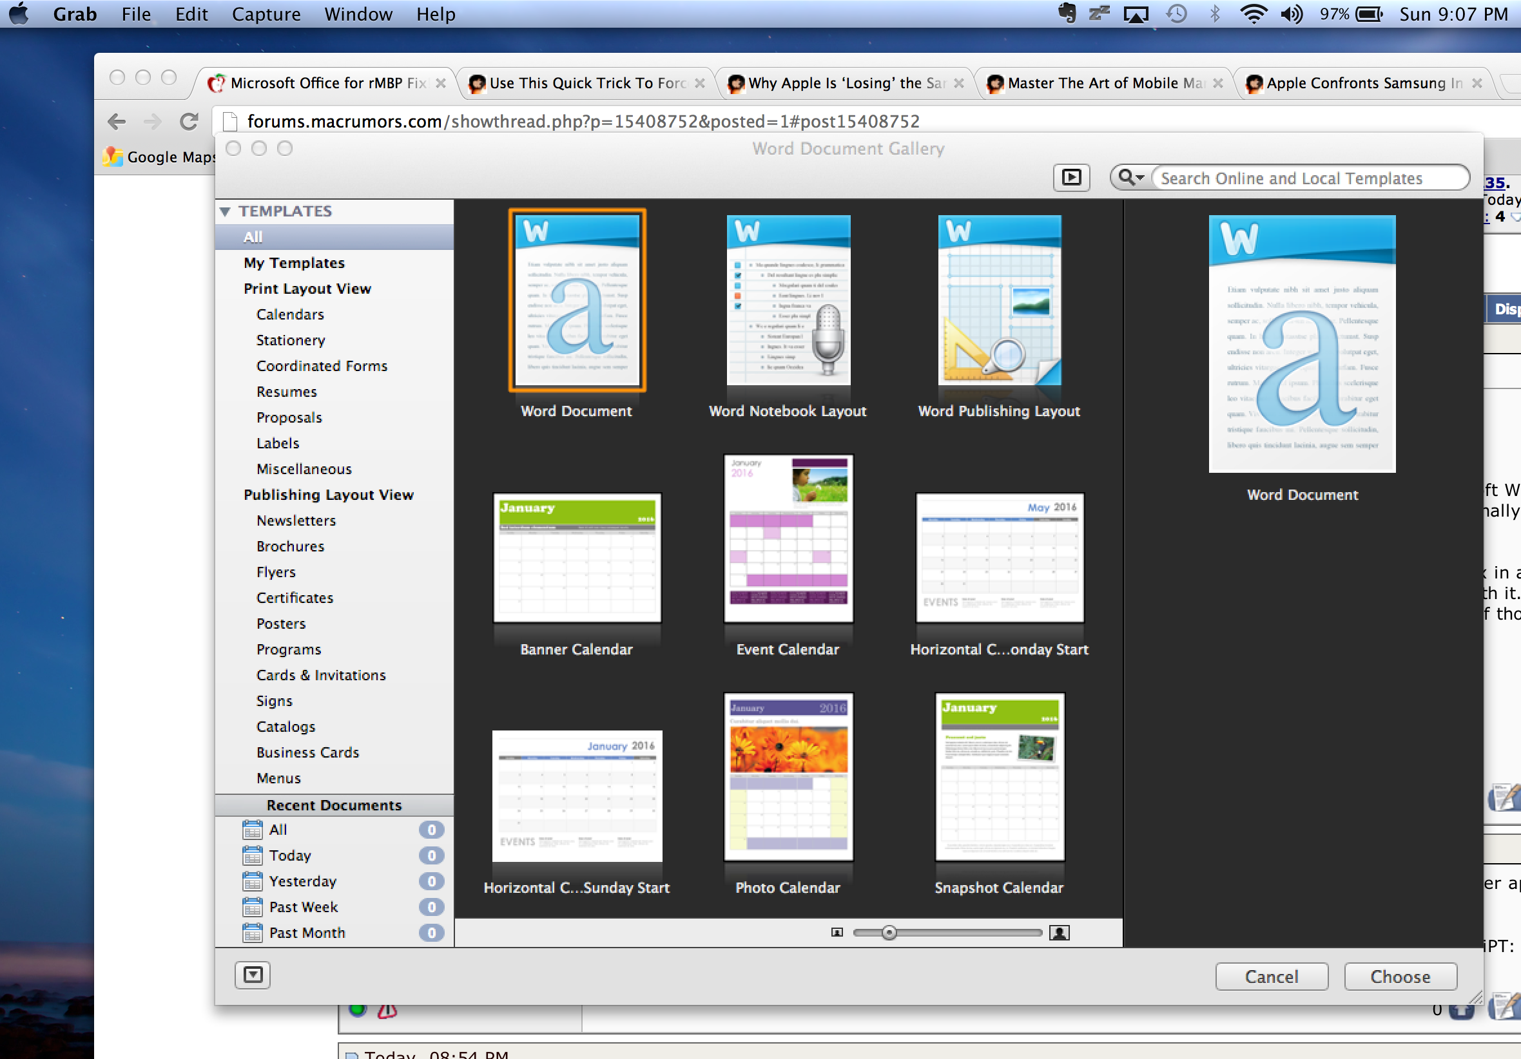Click the browser reload icon
This screenshot has width=1521, height=1059.
[x=189, y=121]
